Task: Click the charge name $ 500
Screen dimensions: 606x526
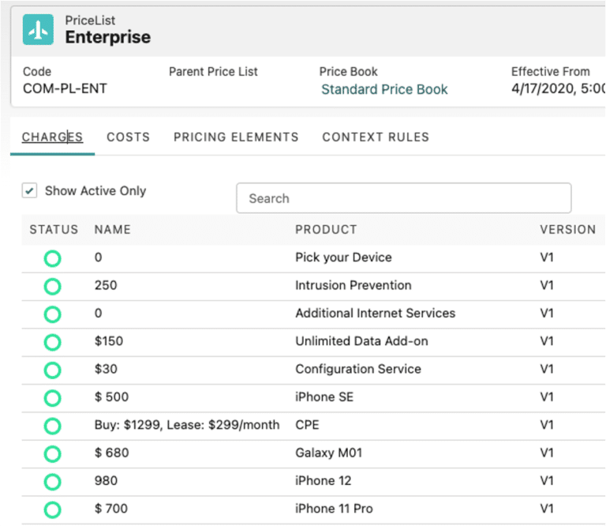Action: click(112, 396)
